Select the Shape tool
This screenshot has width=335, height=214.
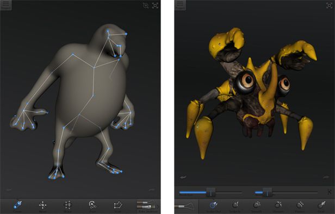(68, 206)
